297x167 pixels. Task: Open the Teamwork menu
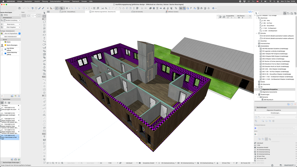(x=76, y=1)
